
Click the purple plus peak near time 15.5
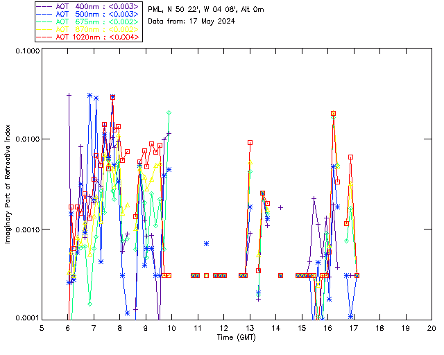(x=314, y=199)
